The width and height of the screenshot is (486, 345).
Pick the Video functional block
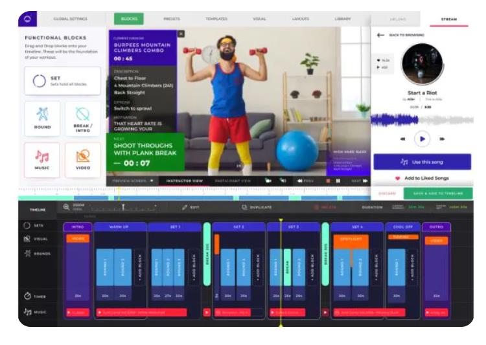pyautogui.click(x=82, y=160)
